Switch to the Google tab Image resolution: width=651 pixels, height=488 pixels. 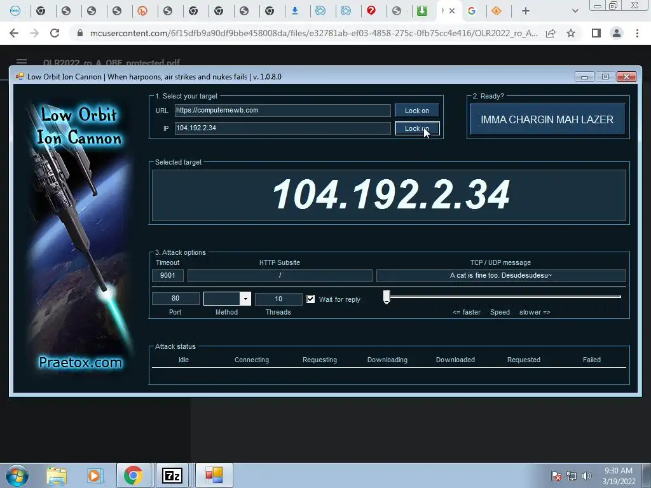click(472, 11)
